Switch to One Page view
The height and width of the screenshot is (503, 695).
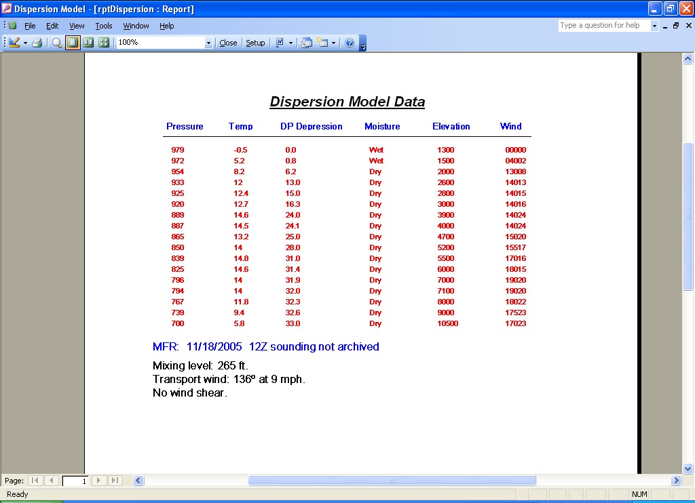pos(73,43)
